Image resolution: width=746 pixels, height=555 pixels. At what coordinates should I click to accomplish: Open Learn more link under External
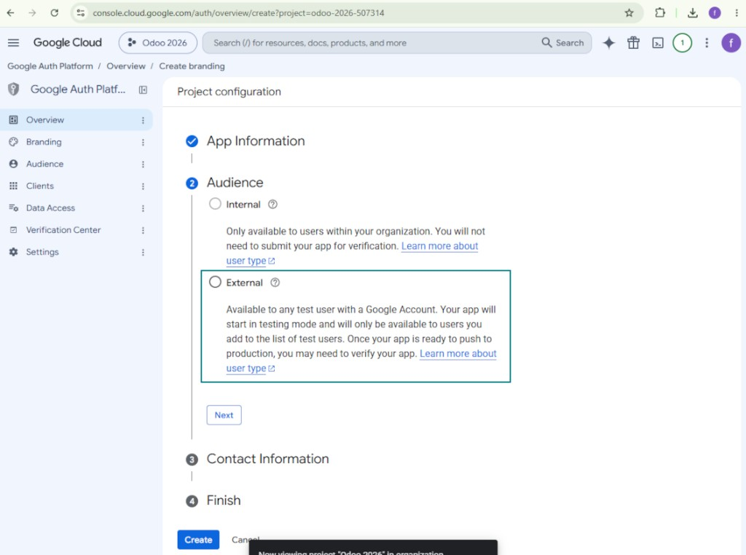point(458,354)
